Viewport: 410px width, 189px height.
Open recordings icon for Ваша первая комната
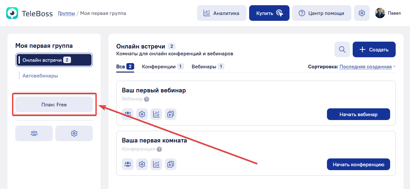[x=171, y=164]
